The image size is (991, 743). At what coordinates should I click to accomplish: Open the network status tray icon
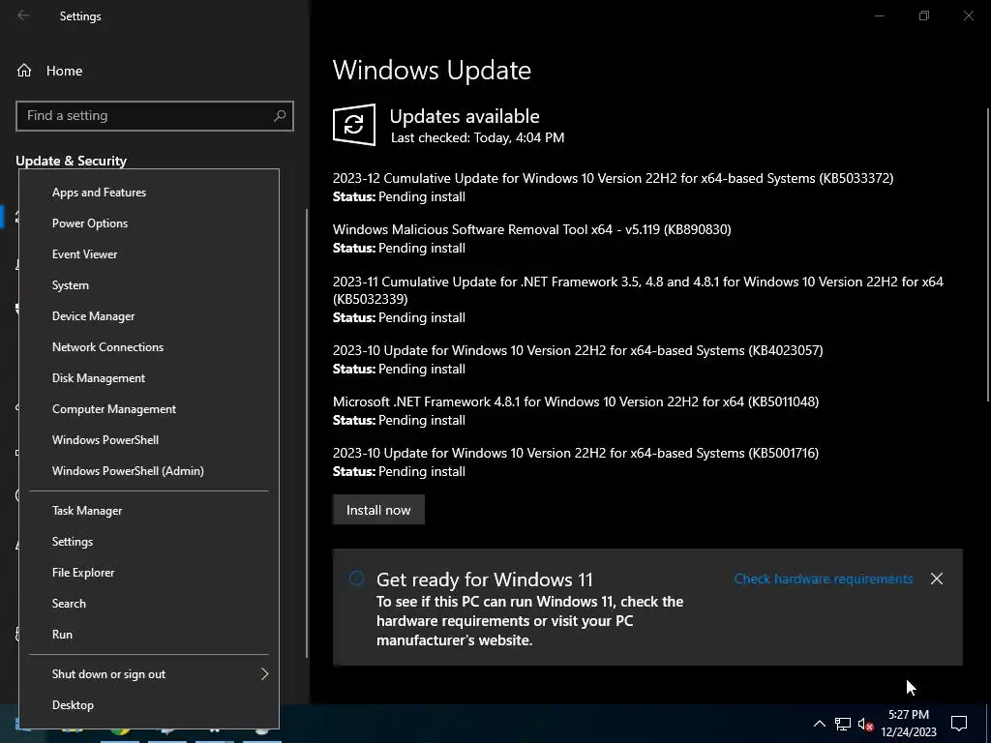coord(843,724)
